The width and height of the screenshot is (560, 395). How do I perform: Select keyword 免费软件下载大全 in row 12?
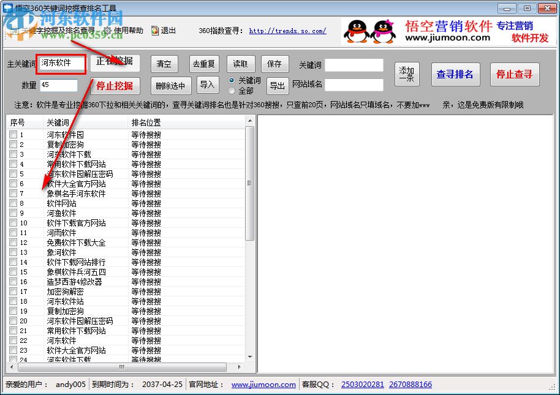(76, 243)
